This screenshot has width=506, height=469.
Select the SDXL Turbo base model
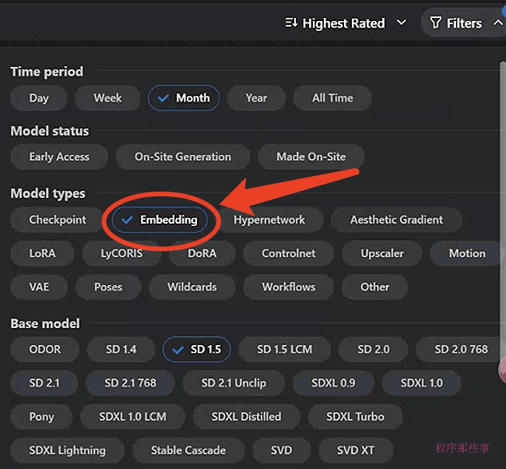(355, 417)
